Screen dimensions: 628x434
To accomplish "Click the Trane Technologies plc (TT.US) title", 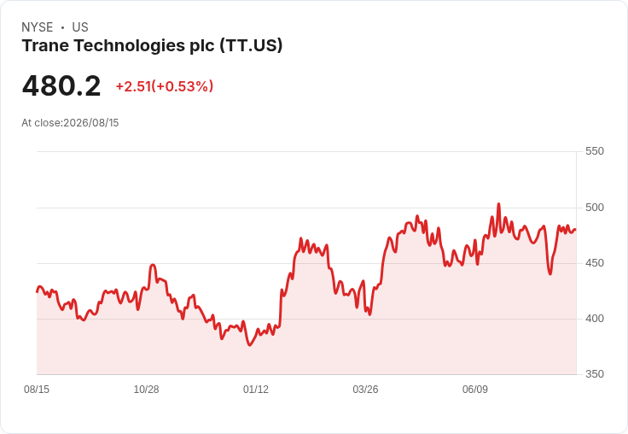I will click(152, 46).
